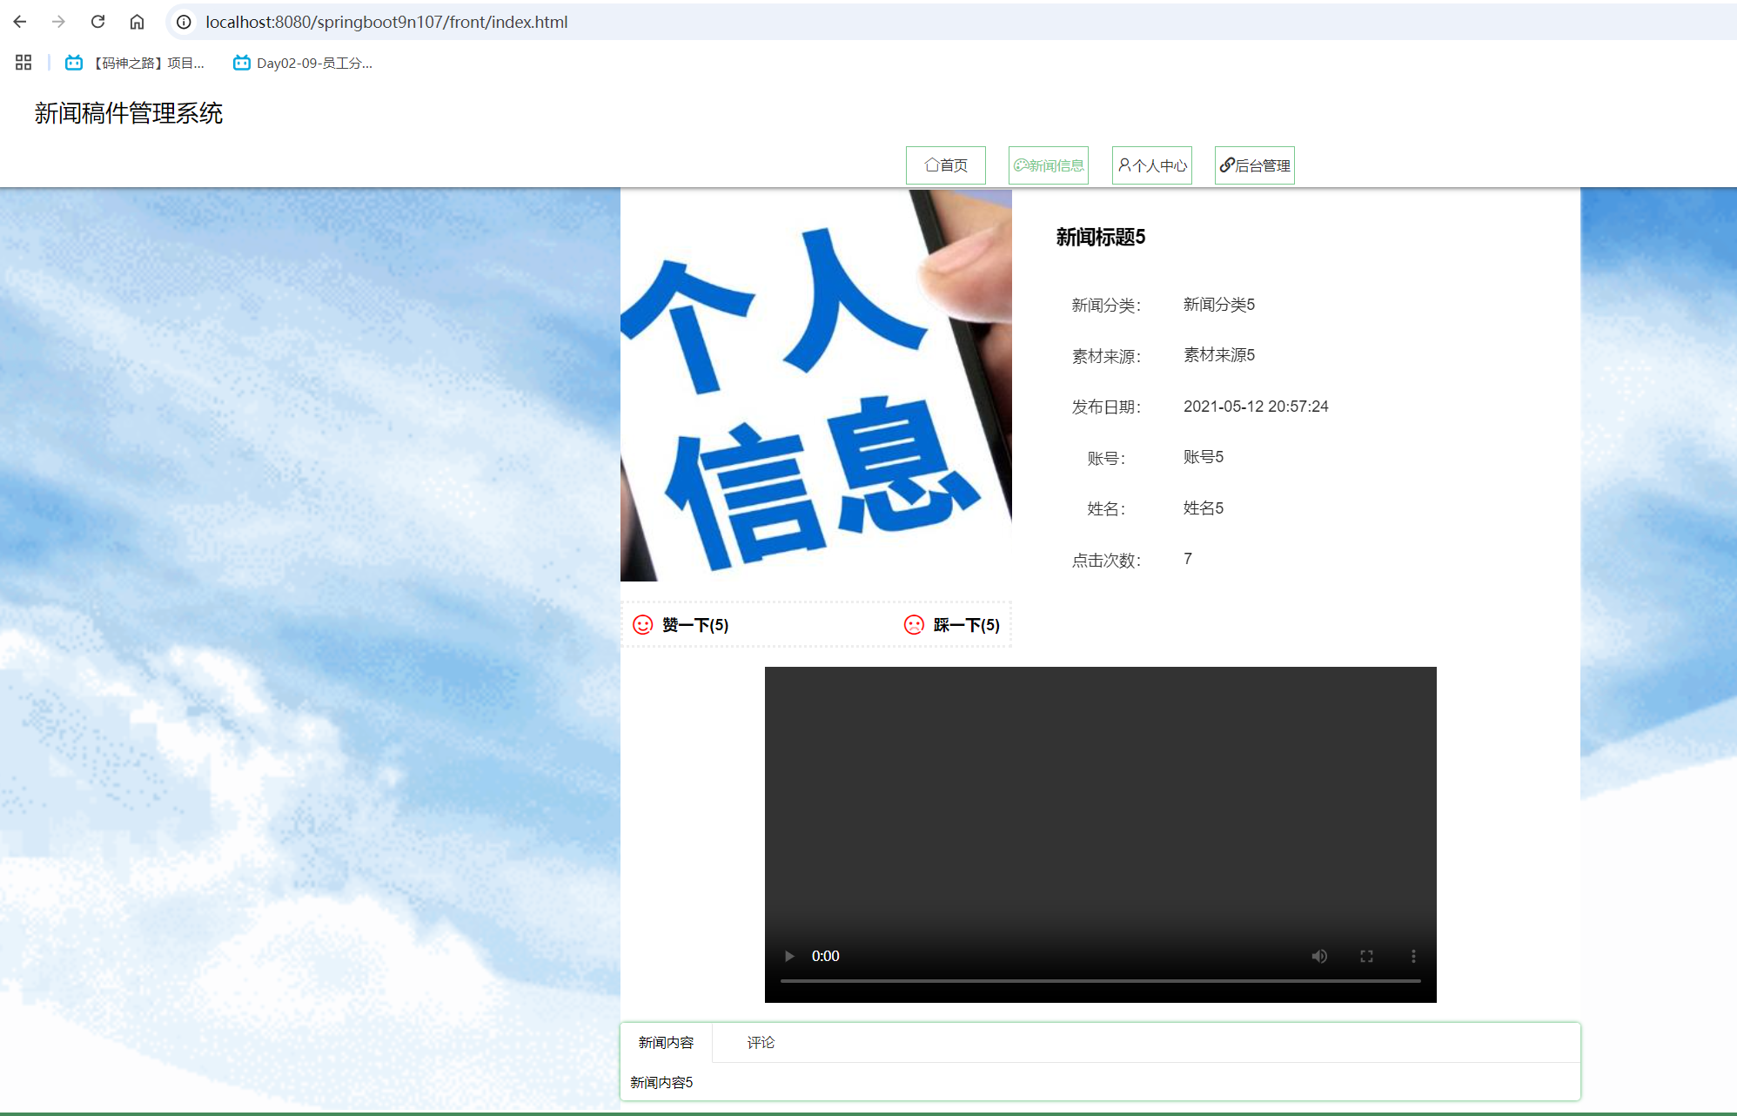This screenshot has width=1737, height=1116.
Task: Open the site information panel in address bar
Action: [183, 22]
